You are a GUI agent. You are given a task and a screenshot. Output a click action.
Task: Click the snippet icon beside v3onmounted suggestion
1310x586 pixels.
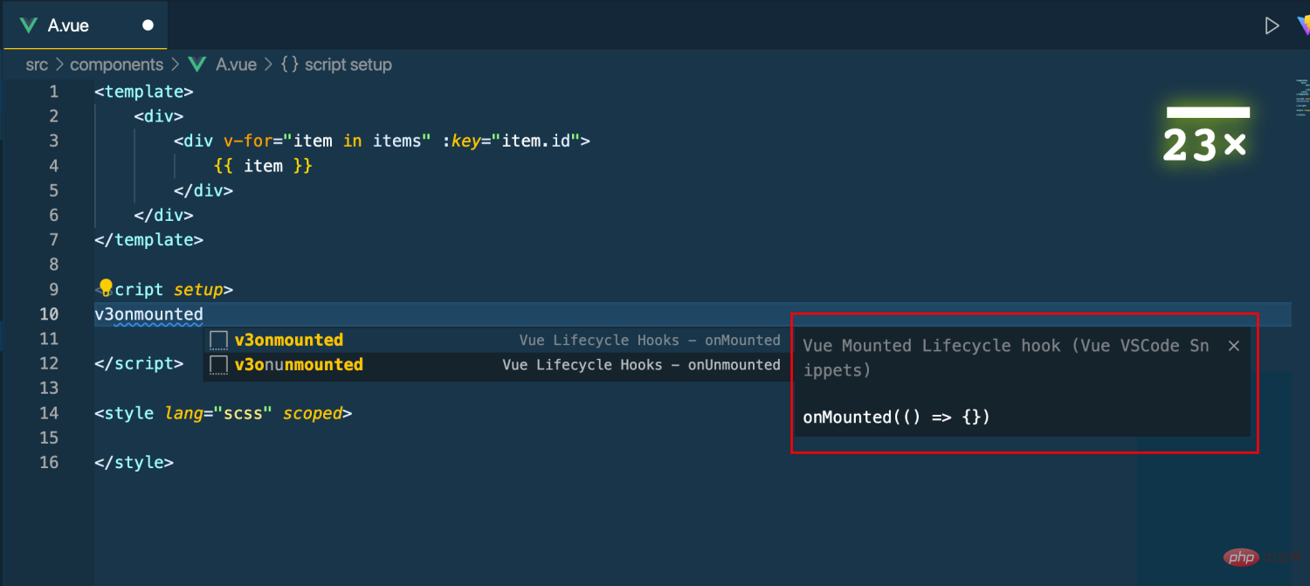pyautogui.click(x=217, y=340)
